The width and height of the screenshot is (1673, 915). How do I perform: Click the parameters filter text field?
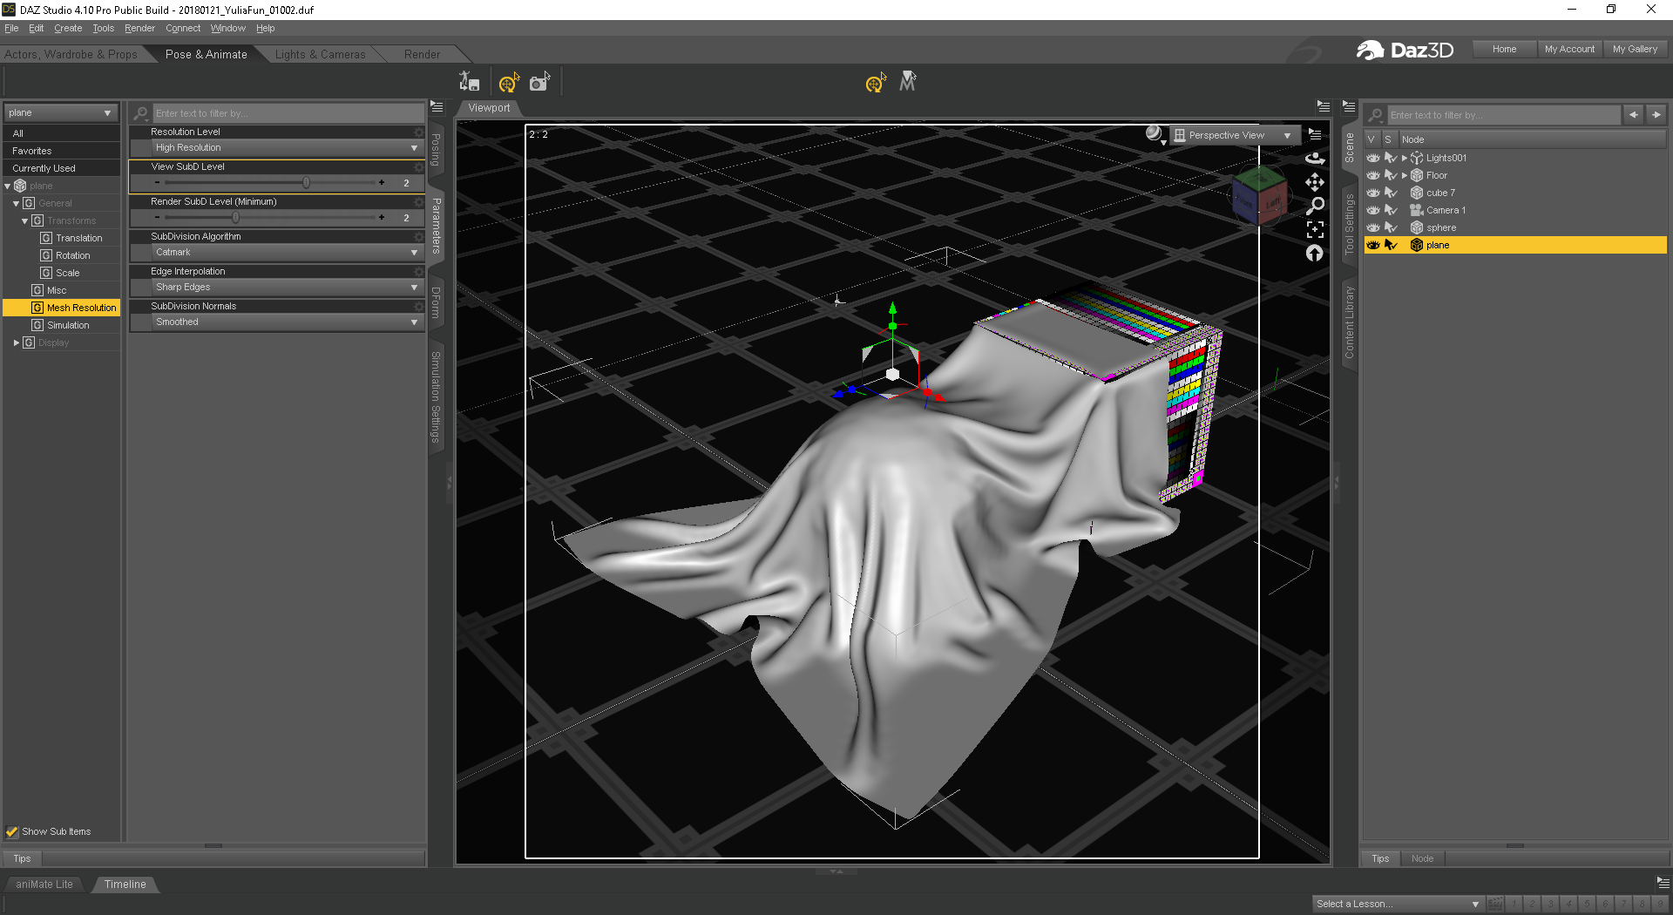click(x=288, y=113)
